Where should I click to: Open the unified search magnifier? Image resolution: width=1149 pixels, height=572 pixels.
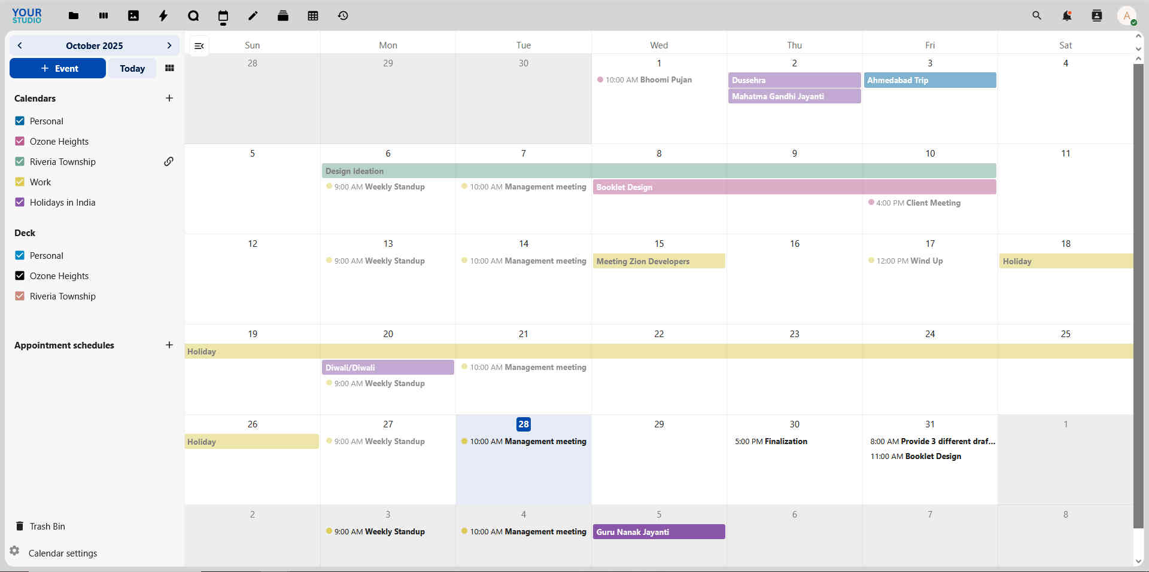pos(1037,16)
